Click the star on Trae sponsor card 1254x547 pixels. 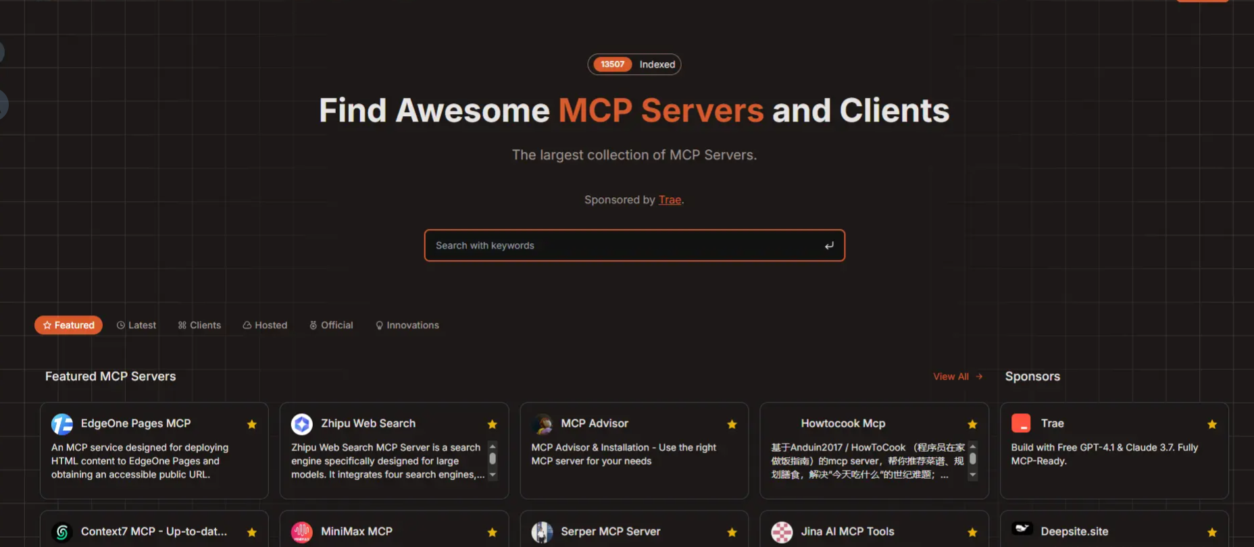coord(1212,424)
